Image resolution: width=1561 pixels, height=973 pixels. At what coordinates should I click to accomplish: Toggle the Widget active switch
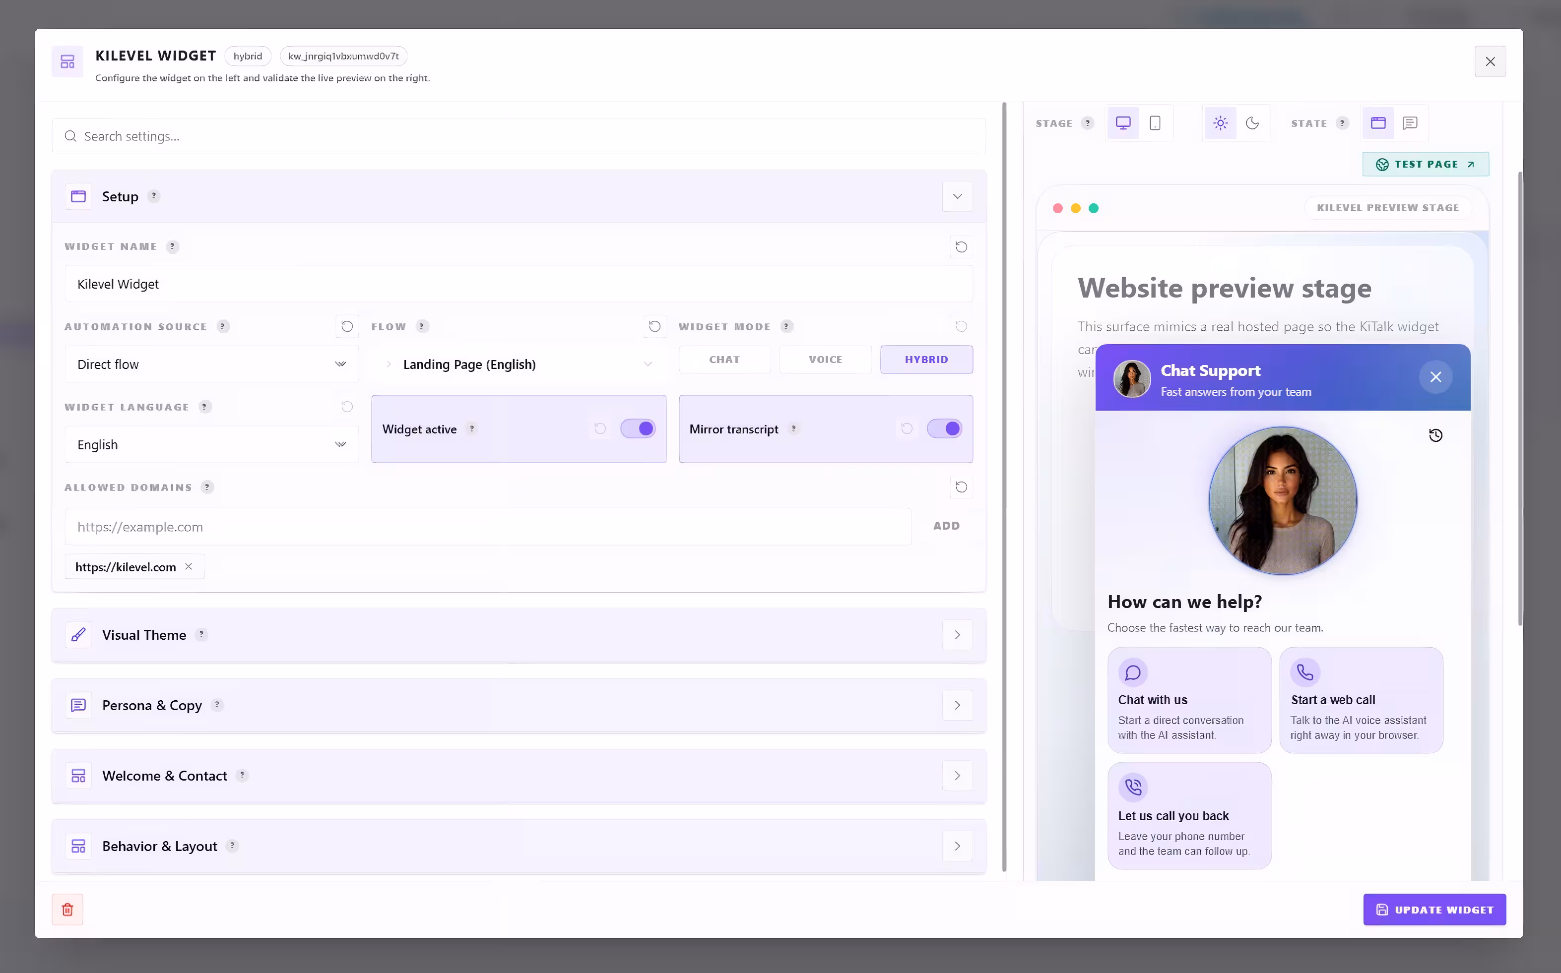pos(638,428)
